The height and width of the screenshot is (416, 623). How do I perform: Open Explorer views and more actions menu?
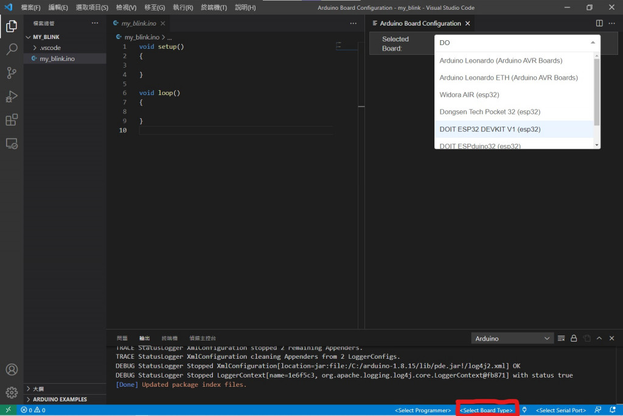[x=94, y=23]
